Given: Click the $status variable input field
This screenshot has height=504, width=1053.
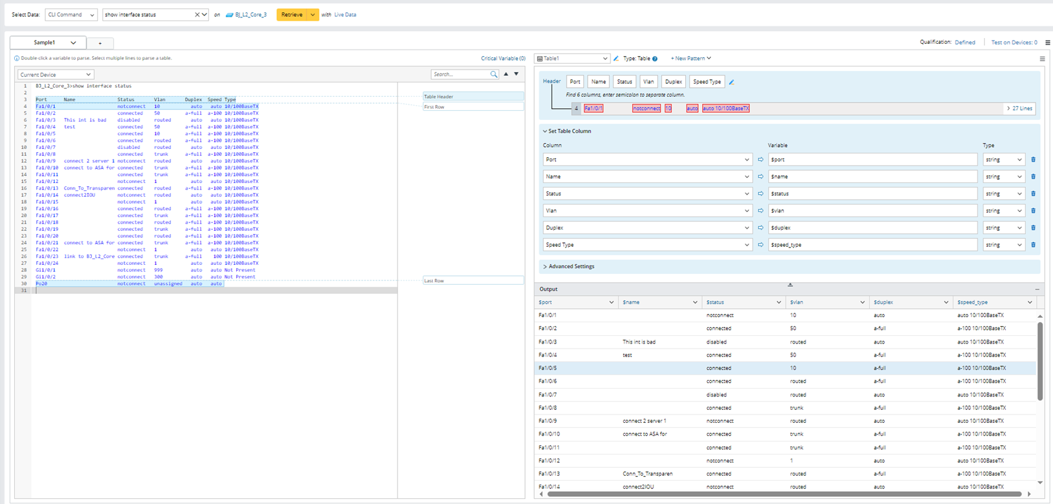Looking at the screenshot, I should (872, 194).
